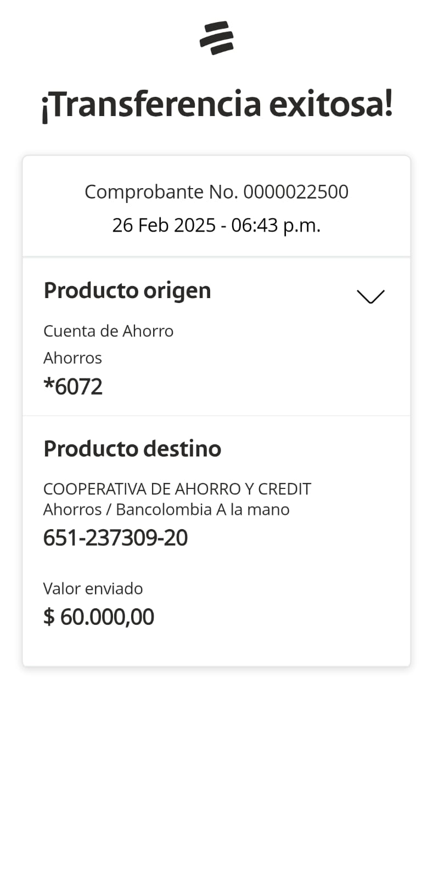Click the date 26 Feb 2025 - 06:43 p.m.
The image size is (433, 880).
(216, 225)
